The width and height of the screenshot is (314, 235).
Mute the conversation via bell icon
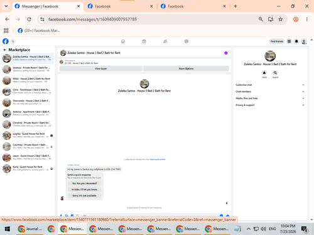264,73
